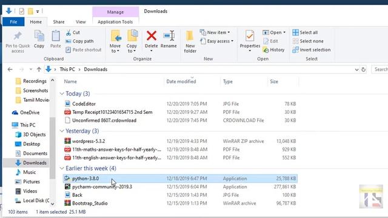Expand the Open button dropdown
Screen dimensions: 388x218
pyautogui.click(x=284, y=32)
